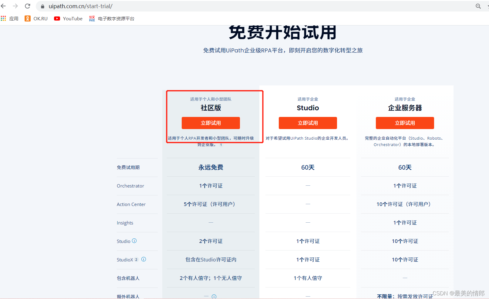Click 1个许可证 in 社区版 Orchestrator row
489x299 pixels.
click(x=211, y=186)
